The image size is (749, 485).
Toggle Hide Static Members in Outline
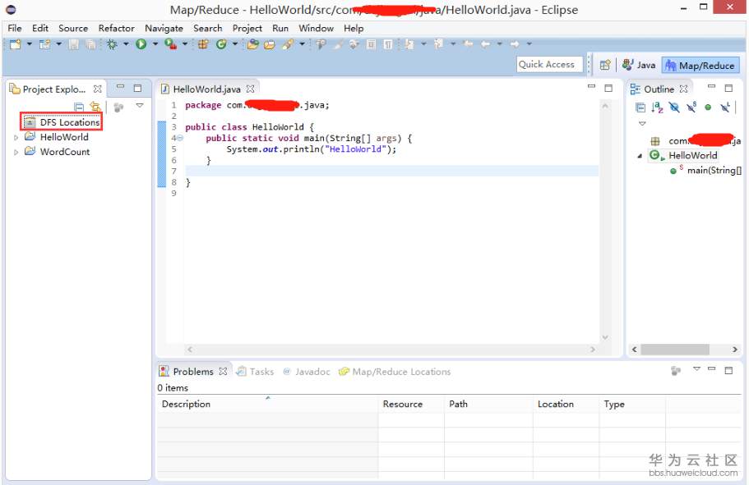point(691,108)
